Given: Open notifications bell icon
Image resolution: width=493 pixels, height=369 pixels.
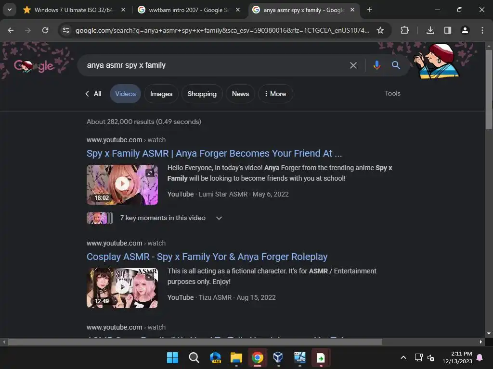Looking at the screenshot, I should [x=480, y=357].
